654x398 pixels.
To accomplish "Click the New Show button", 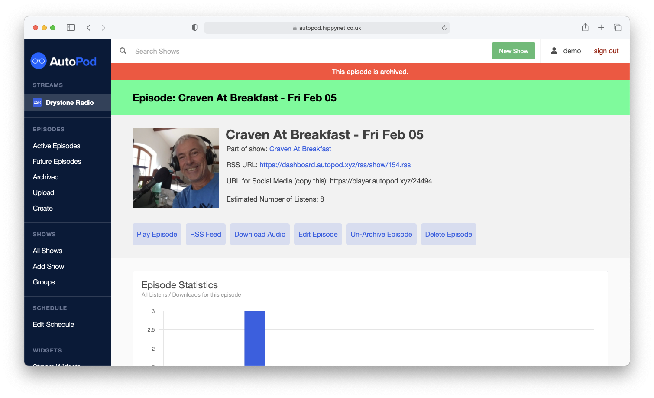I will coord(514,51).
